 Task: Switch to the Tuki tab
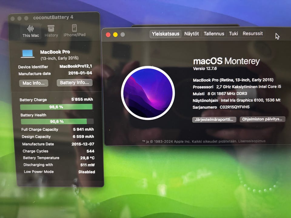coord(233,34)
